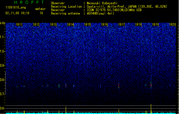Click the HROFFT title text
Viewport: 179px width, 114px height.
point(29,2)
